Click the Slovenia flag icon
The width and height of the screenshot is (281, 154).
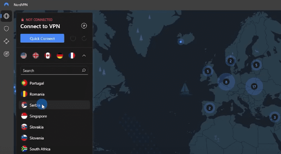(24, 138)
